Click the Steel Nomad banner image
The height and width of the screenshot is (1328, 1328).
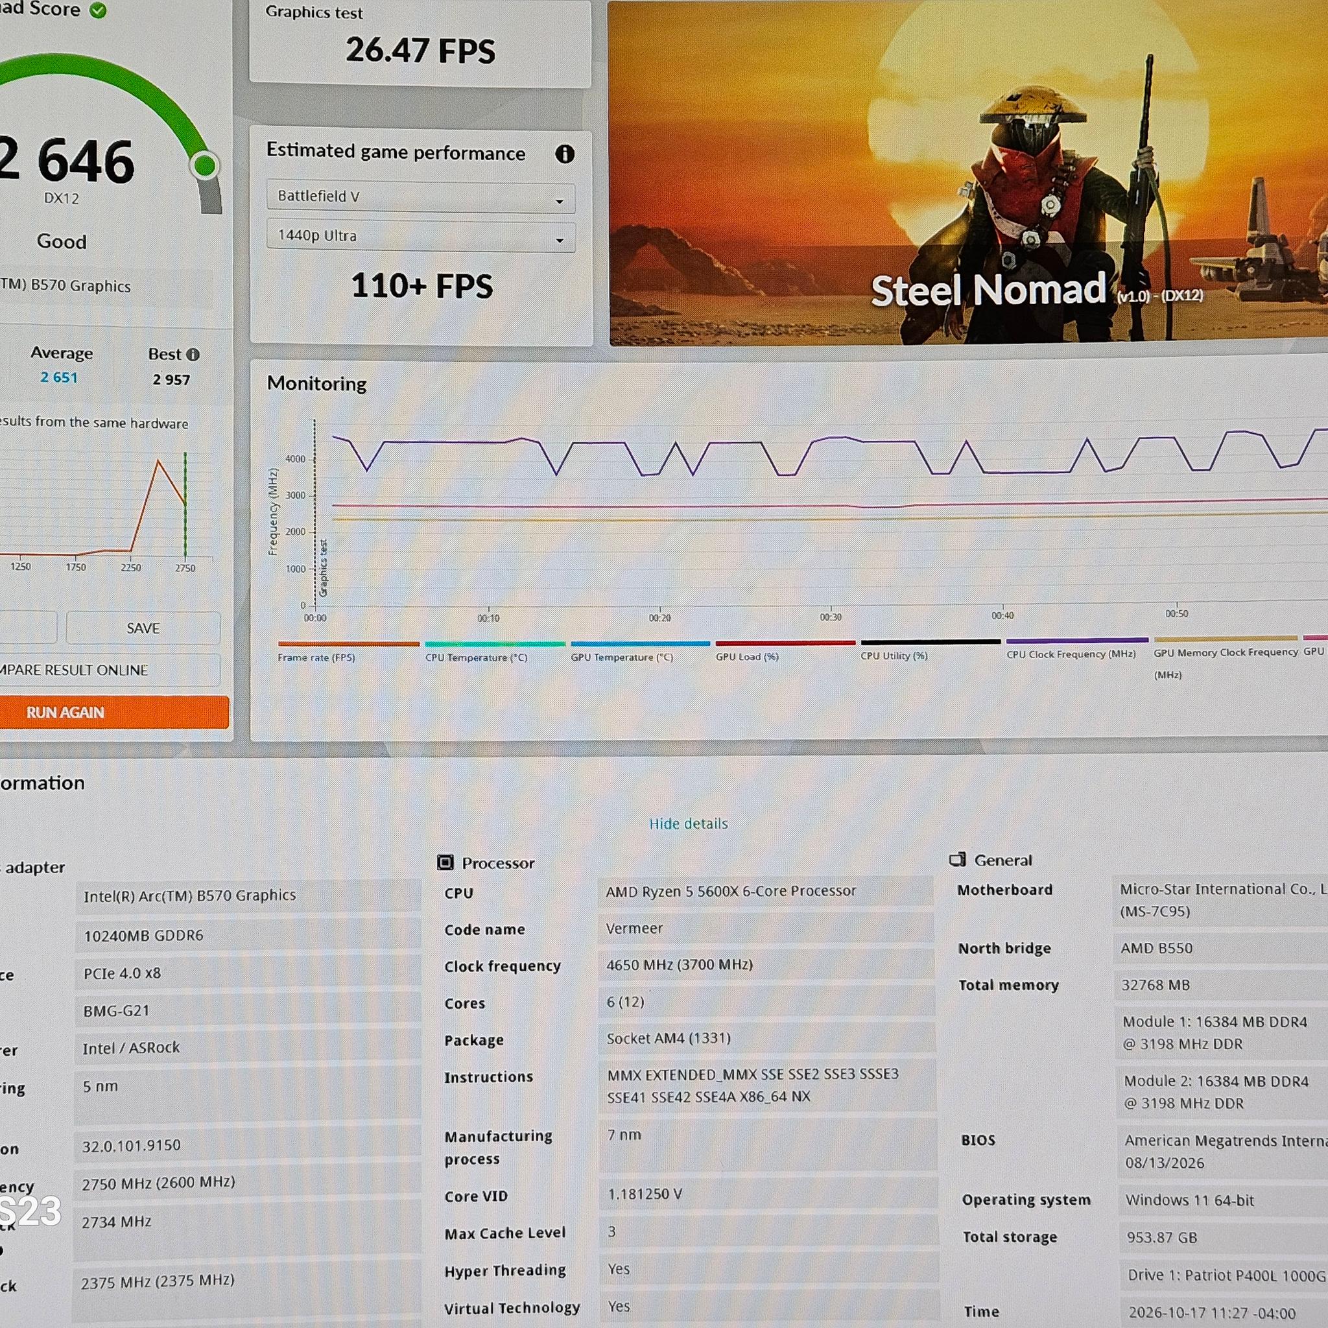(969, 172)
